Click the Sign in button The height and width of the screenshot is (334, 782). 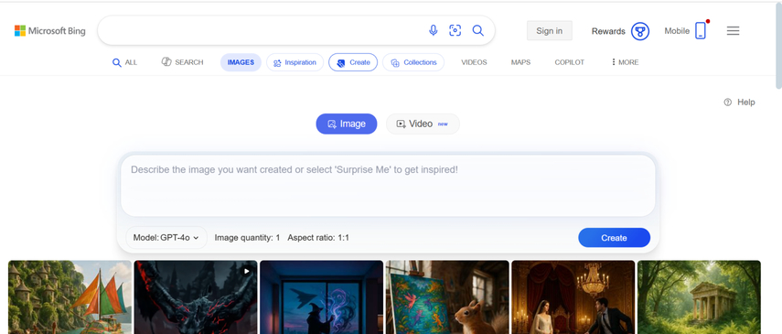tap(550, 30)
